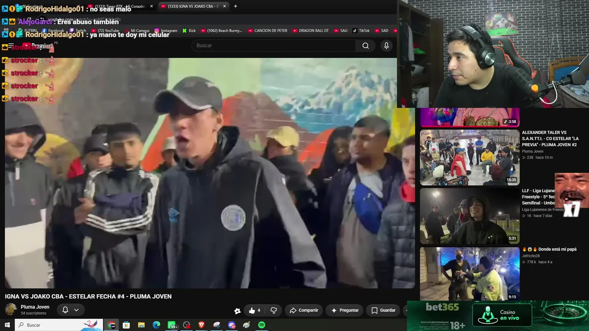Open the SAU bookmark
This screenshot has height=331, width=589.
tap(341, 31)
